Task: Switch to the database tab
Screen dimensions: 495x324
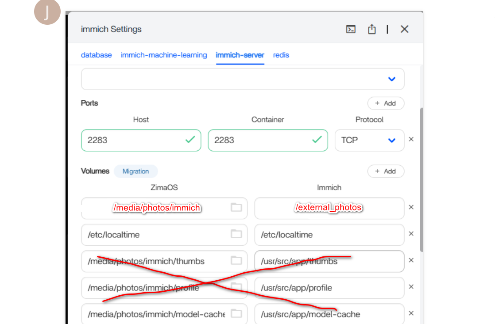Action: (x=96, y=55)
